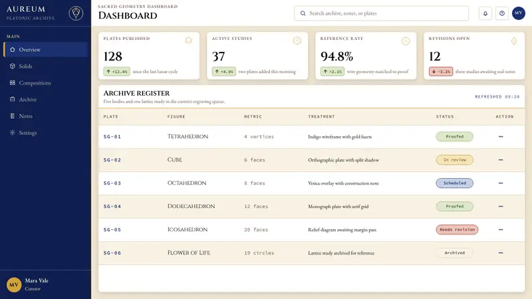Select plate ID SG-04

click(x=112, y=206)
